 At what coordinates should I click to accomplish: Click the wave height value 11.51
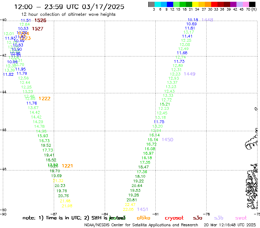26,20
